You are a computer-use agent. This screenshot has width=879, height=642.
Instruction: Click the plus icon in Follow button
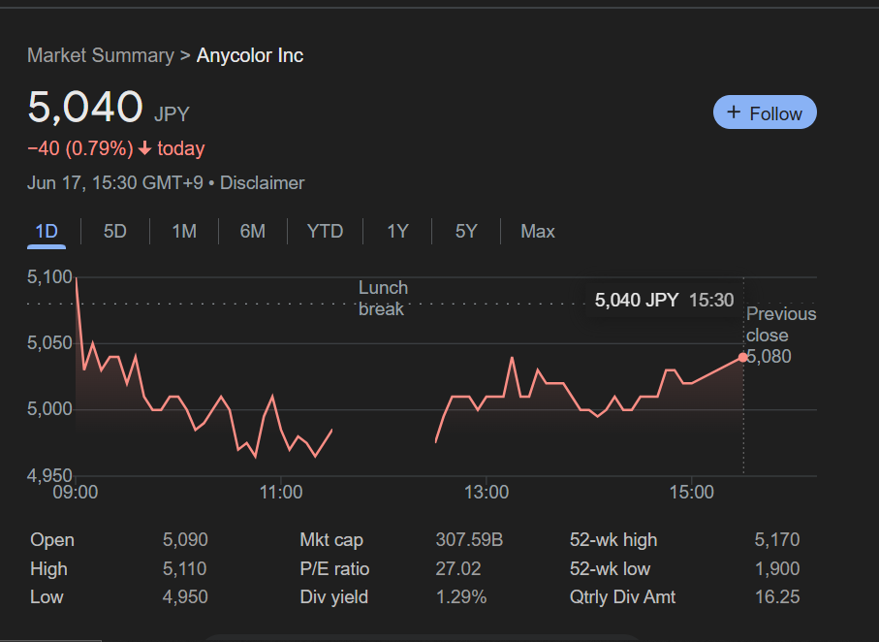[x=734, y=112]
